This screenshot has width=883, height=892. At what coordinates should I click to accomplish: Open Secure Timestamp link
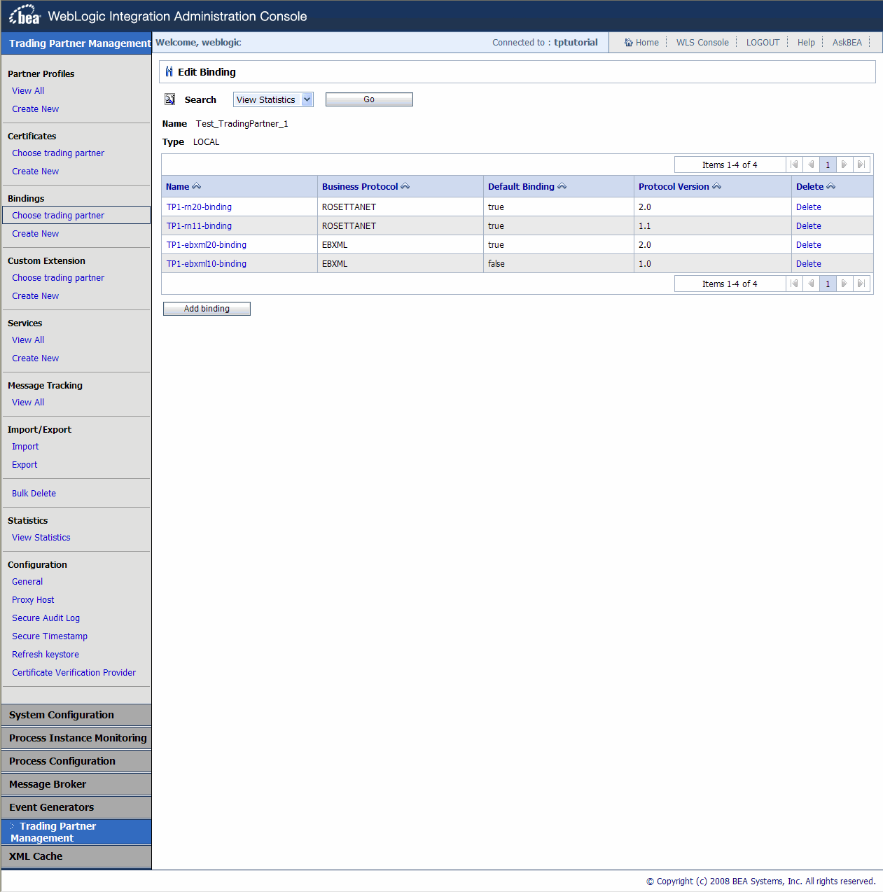[x=50, y=636]
